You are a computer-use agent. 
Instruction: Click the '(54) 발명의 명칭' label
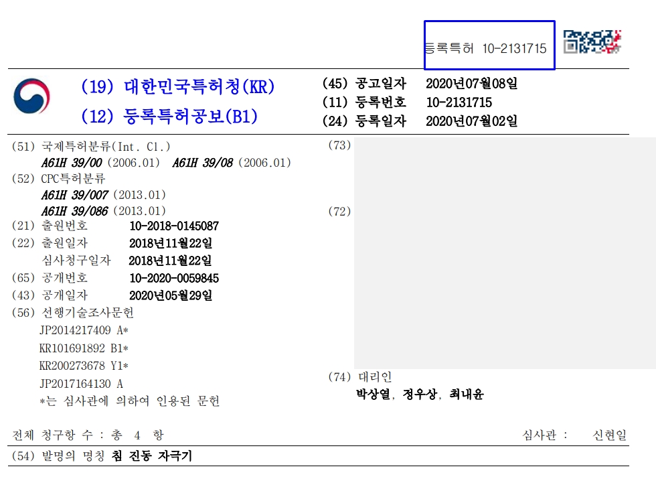[x=58, y=456]
